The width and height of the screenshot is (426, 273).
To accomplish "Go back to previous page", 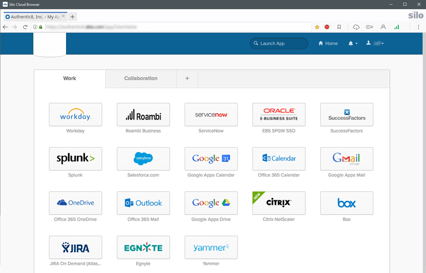I will coord(5,27).
